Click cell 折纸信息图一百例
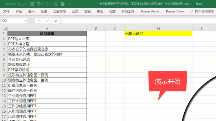216x121 pixels. tap(47, 85)
